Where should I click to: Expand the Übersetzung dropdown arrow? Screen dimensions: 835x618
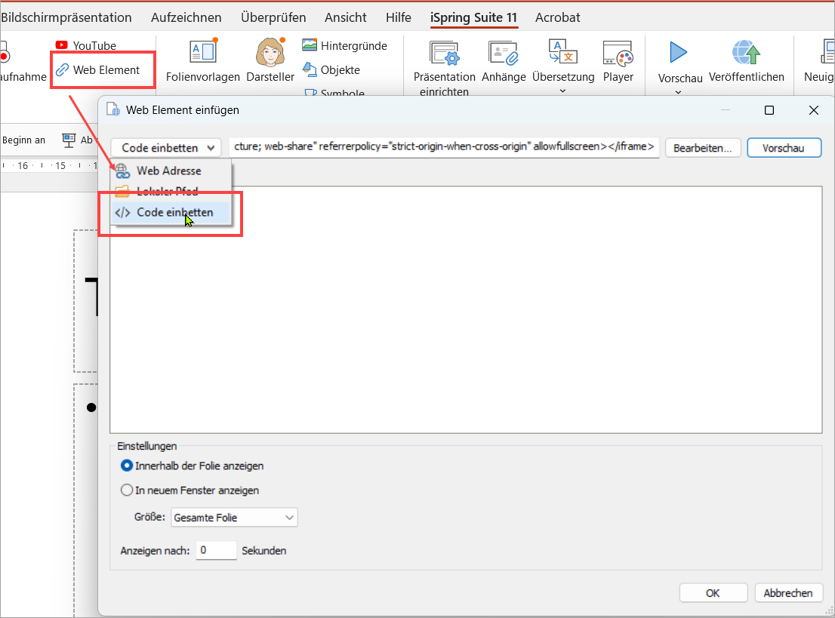[x=562, y=91]
